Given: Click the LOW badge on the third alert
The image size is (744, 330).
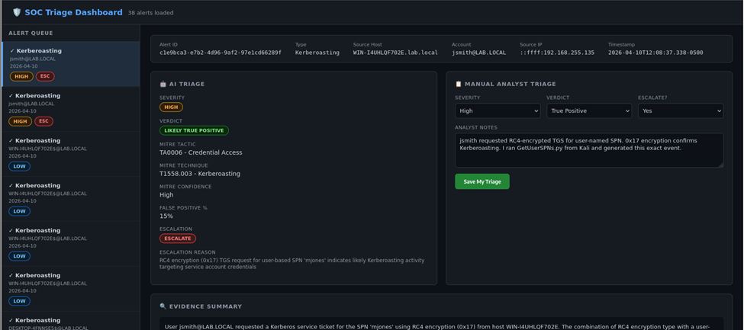Looking at the screenshot, I should click(x=19, y=166).
